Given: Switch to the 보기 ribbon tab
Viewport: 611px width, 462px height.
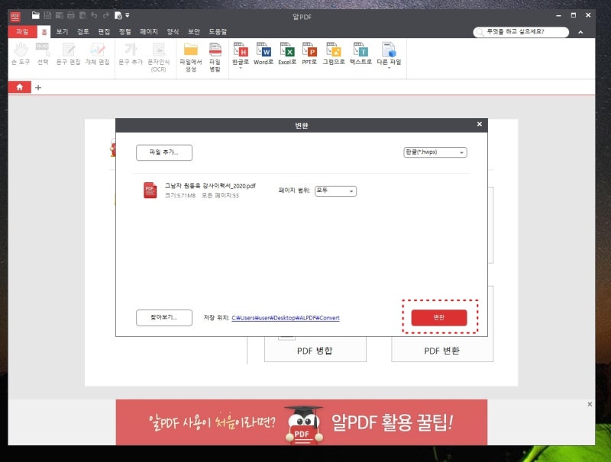Looking at the screenshot, I should pos(62,31).
